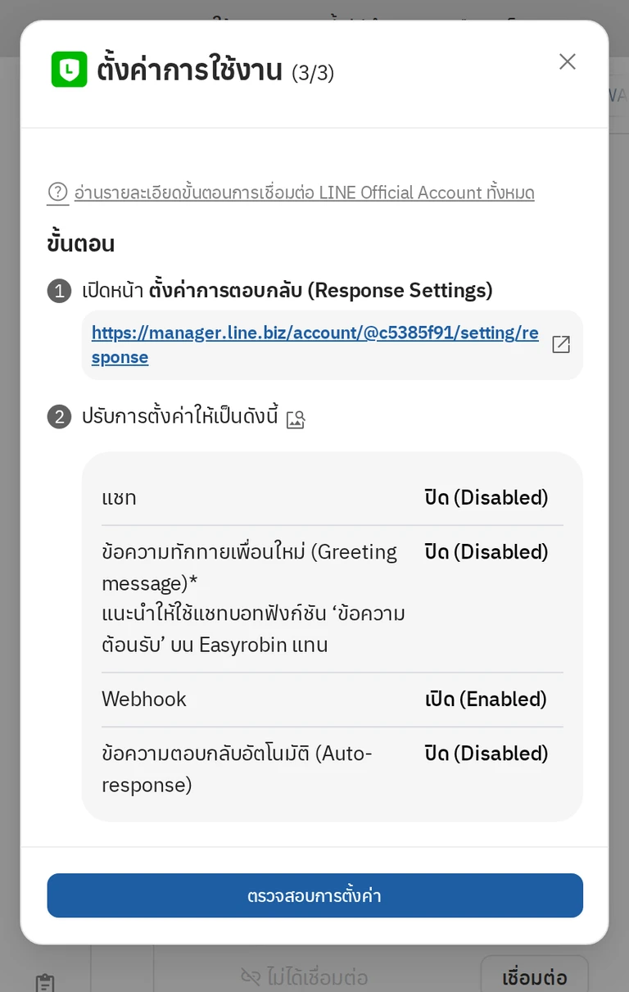
Task: Click the 'ปรับการตั้งค่าให้เป็นดังนี้' step text
Action: point(180,417)
